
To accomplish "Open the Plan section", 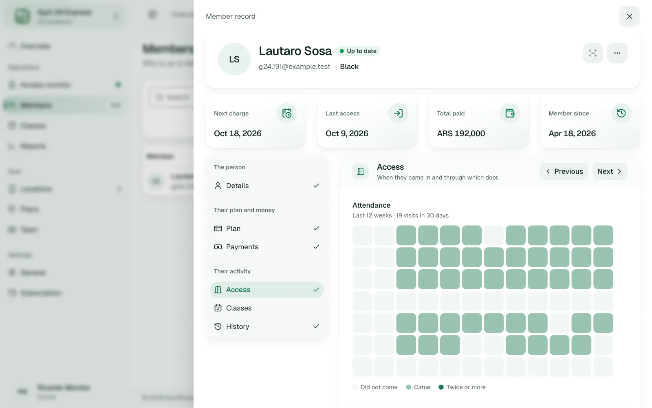I will 267,228.
